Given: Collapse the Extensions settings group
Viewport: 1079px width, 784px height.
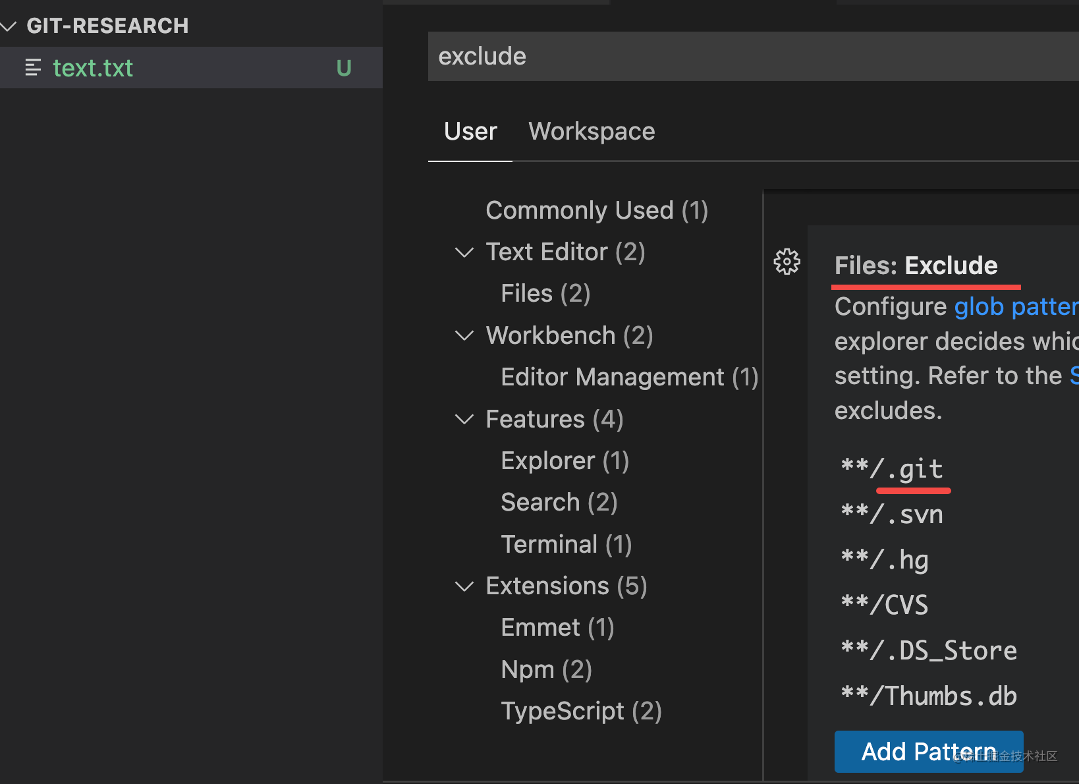Looking at the screenshot, I should pyautogui.click(x=464, y=586).
